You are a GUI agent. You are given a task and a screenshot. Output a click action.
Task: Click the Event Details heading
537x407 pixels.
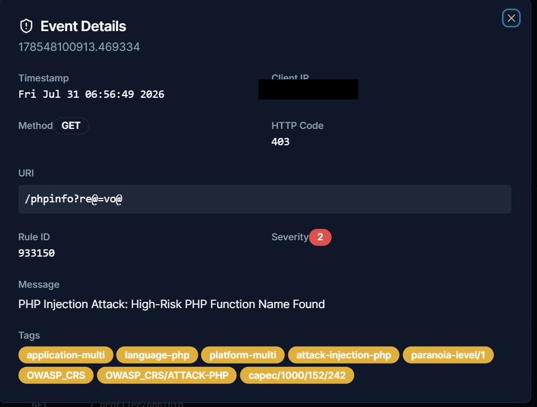[83, 27]
